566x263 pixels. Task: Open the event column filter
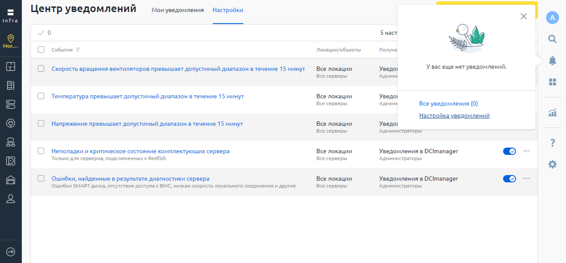[78, 50]
